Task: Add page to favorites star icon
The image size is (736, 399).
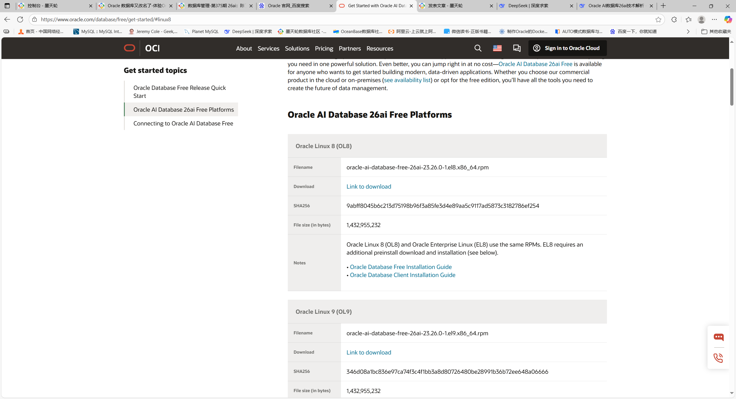Action: 658,20
